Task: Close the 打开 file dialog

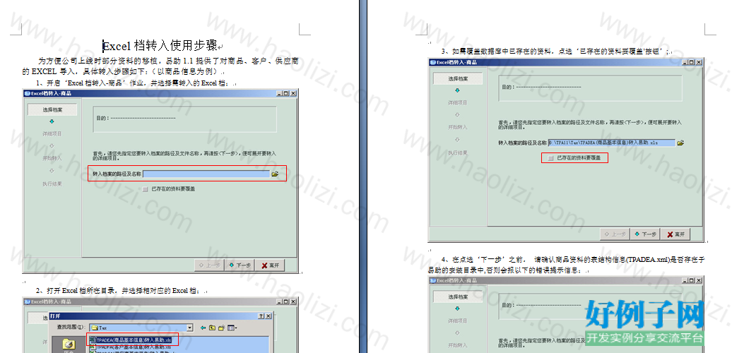Action: (x=268, y=316)
